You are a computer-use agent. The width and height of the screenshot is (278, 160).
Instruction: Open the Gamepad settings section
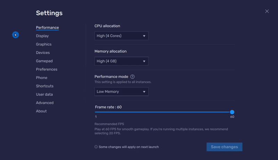(x=44, y=61)
